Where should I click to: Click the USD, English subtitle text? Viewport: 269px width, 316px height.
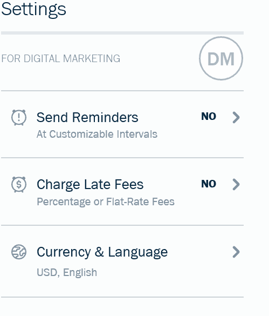click(67, 272)
